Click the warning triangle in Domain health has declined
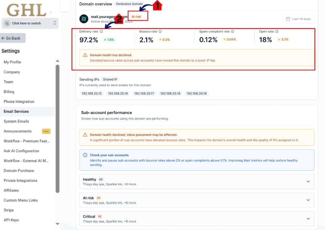325x230 pixels. pyautogui.click(x=85, y=55)
